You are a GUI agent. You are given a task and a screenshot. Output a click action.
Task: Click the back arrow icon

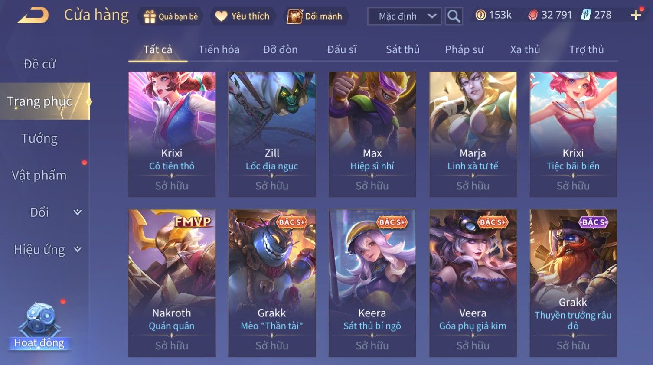pos(33,16)
